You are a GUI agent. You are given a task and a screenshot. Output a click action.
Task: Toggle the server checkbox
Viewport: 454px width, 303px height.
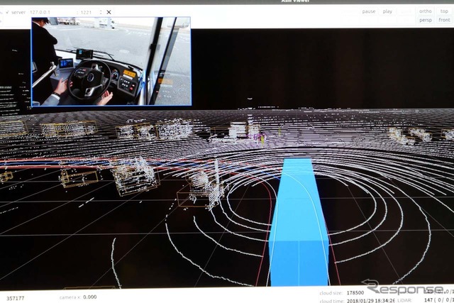tap(8, 12)
